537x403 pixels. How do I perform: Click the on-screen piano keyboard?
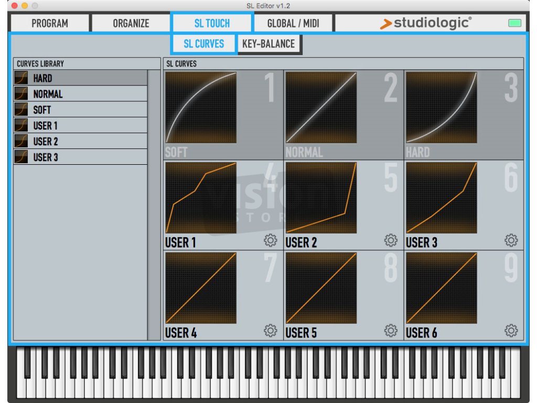point(268,373)
